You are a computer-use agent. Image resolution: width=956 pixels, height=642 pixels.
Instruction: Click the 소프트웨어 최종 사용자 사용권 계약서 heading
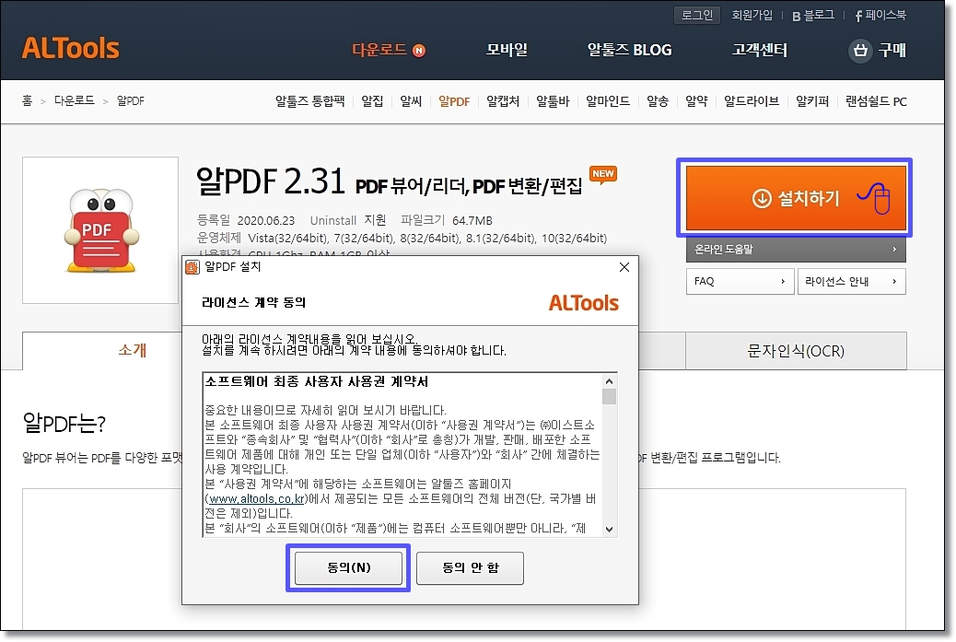(317, 381)
